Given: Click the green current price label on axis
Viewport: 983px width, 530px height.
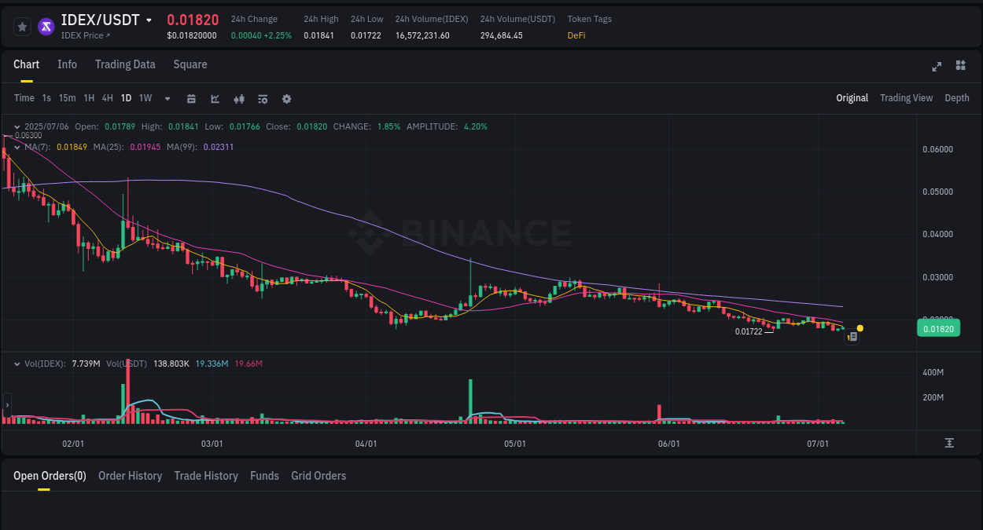Looking at the screenshot, I should click(938, 328).
